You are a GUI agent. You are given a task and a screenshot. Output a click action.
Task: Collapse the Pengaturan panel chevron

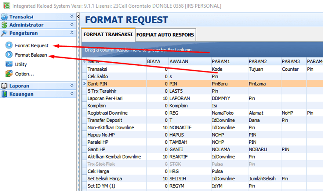tap(72, 33)
